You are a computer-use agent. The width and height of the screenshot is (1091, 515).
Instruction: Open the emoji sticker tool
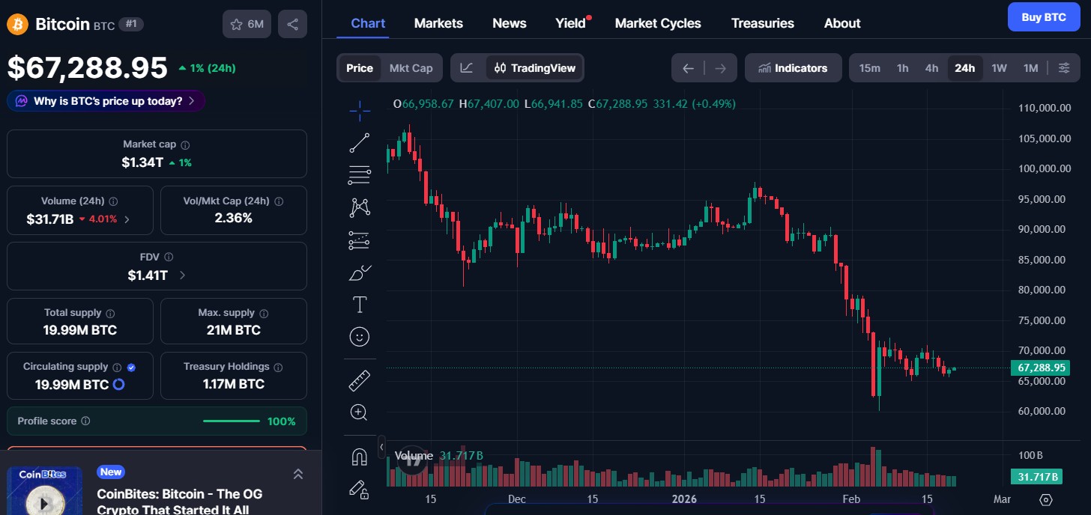coord(360,336)
